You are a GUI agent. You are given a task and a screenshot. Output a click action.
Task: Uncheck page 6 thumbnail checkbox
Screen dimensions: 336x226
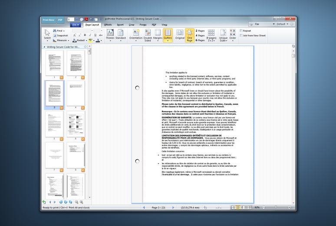click(x=83, y=139)
